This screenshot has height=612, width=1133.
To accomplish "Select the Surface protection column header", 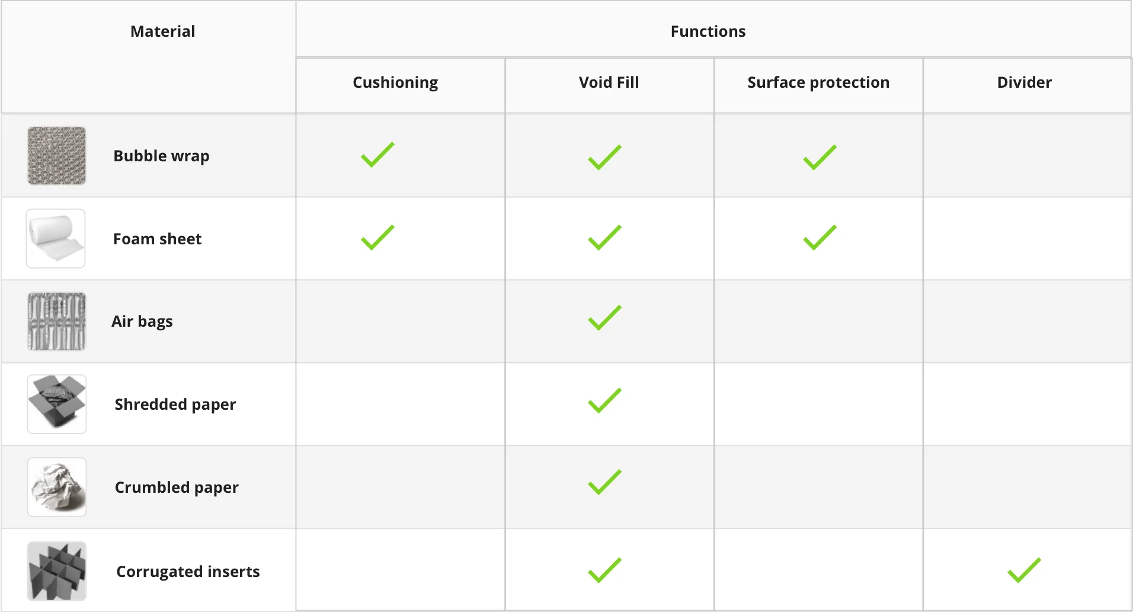I will coord(818,82).
